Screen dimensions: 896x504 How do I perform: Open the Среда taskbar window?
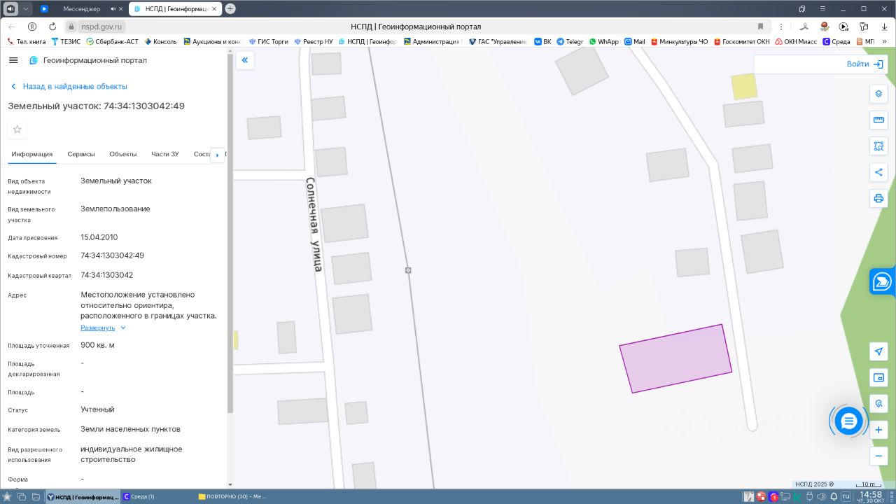[x=157, y=496]
